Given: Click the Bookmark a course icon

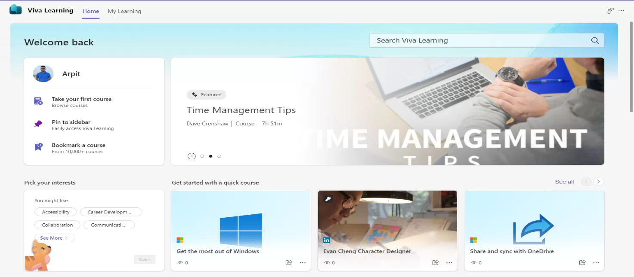Looking at the screenshot, I should click(38, 147).
